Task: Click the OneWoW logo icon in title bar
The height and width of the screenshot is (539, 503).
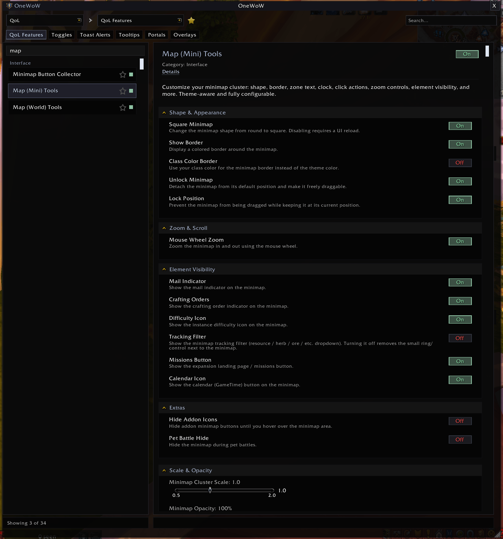Action: [x=9, y=6]
